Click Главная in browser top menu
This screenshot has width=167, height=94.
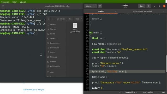[x=5, y=2]
